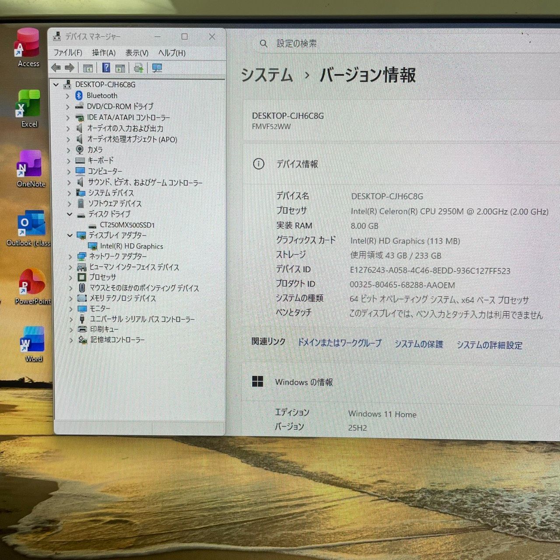The height and width of the screenshot is (560, 560).
Task: Click the keyboard device icon in tree
Action: (80, 161)
